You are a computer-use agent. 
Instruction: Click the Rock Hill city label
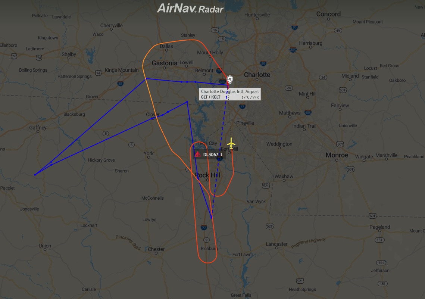207,175
